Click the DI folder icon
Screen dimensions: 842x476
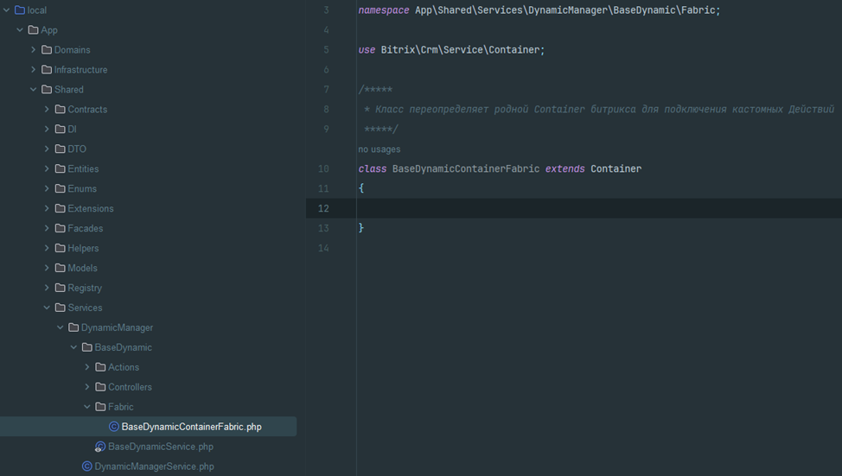click(x=61, y=130)
